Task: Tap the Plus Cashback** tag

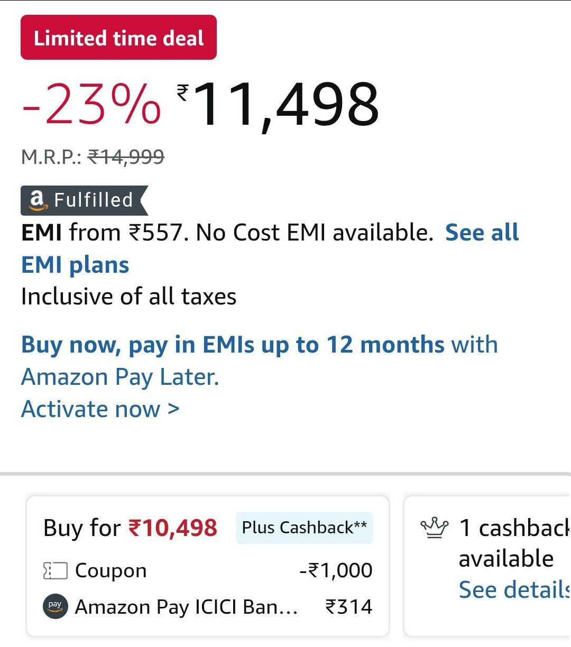Action: click(305, 528)
